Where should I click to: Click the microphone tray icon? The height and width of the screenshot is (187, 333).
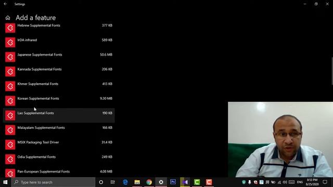tap(250, 182)
